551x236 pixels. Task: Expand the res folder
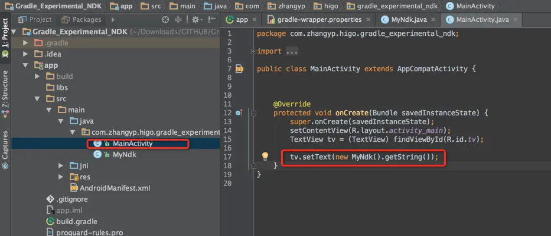click(60, 177)
